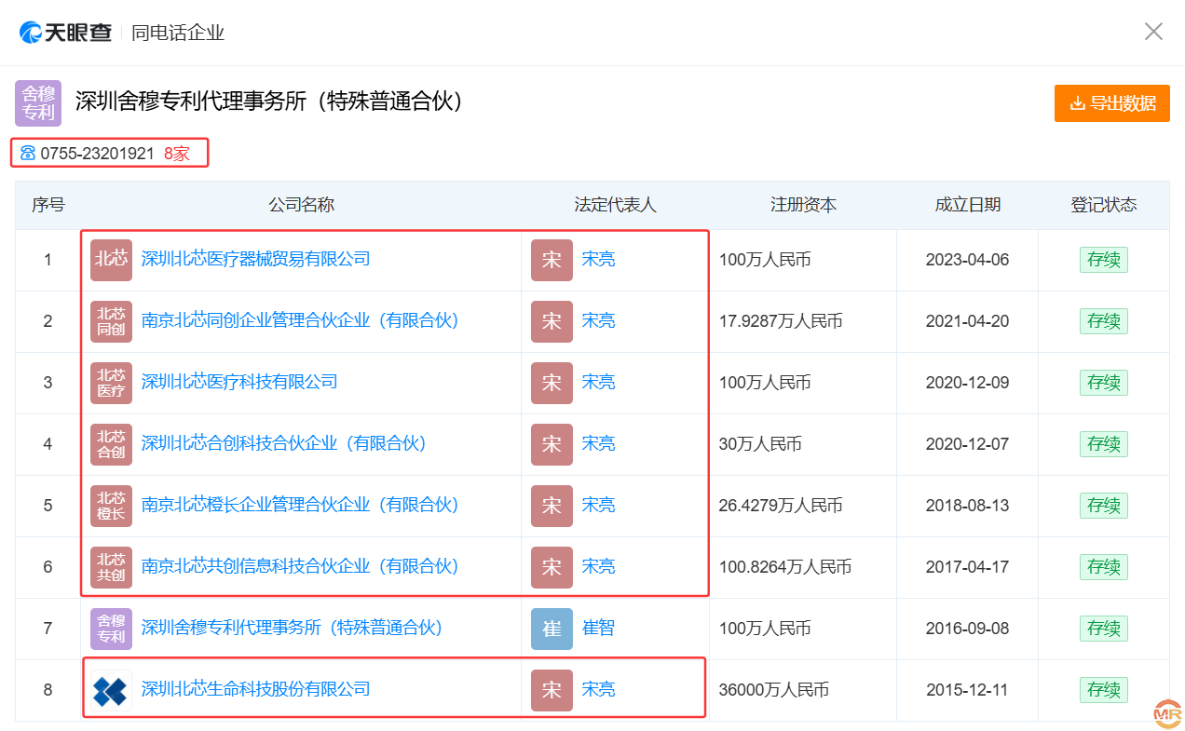
Task: Close the 同电话企业 dialog
Action: click(1153, 32)
